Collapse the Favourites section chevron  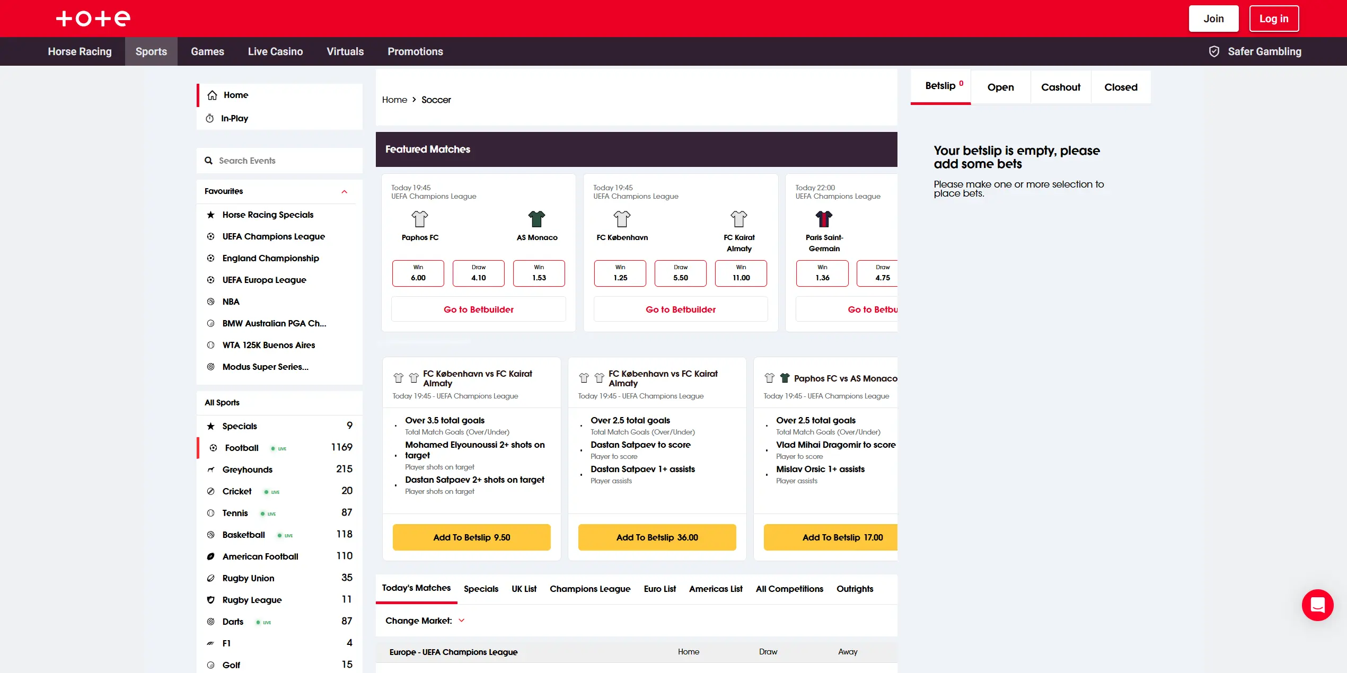pyautogui.click(x=345, y=191)
